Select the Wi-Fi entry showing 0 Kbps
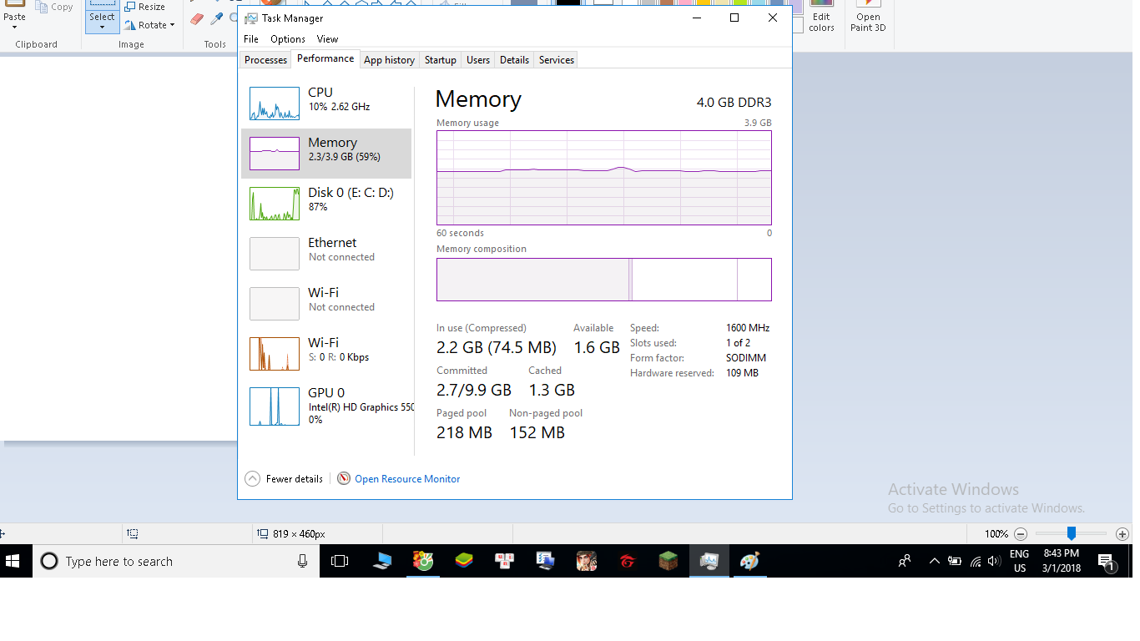This screenshot has width=1140, height=641. click(326, 354)
